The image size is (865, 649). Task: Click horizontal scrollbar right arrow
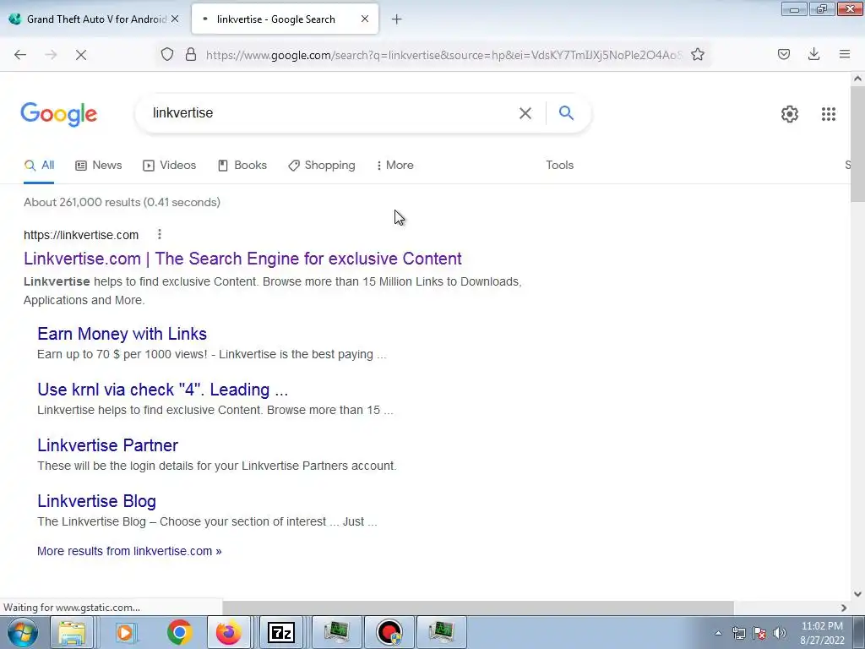[x=844, y=608]
